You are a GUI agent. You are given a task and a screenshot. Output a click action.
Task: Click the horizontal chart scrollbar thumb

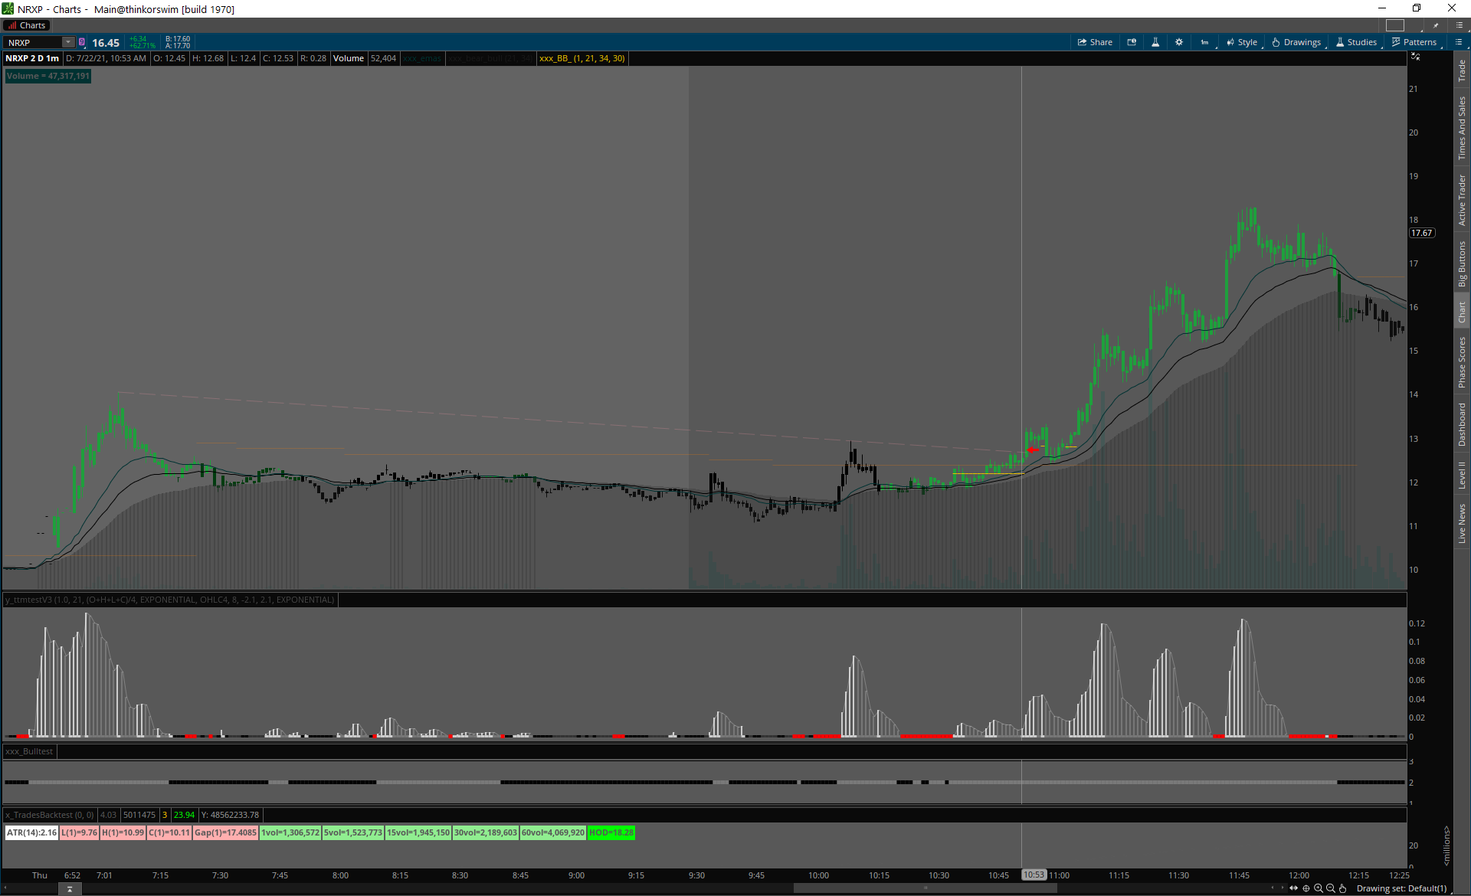point(925,888)
